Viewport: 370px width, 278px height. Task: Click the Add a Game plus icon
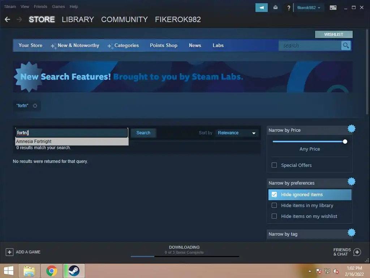[9, 252]
